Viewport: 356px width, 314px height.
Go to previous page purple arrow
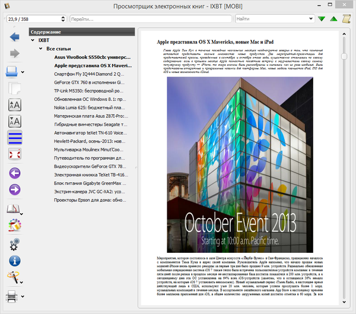15,173
